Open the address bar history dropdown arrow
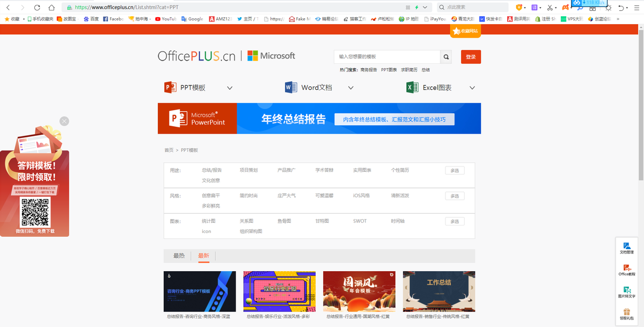644x327 pixels. pos(425,8)
